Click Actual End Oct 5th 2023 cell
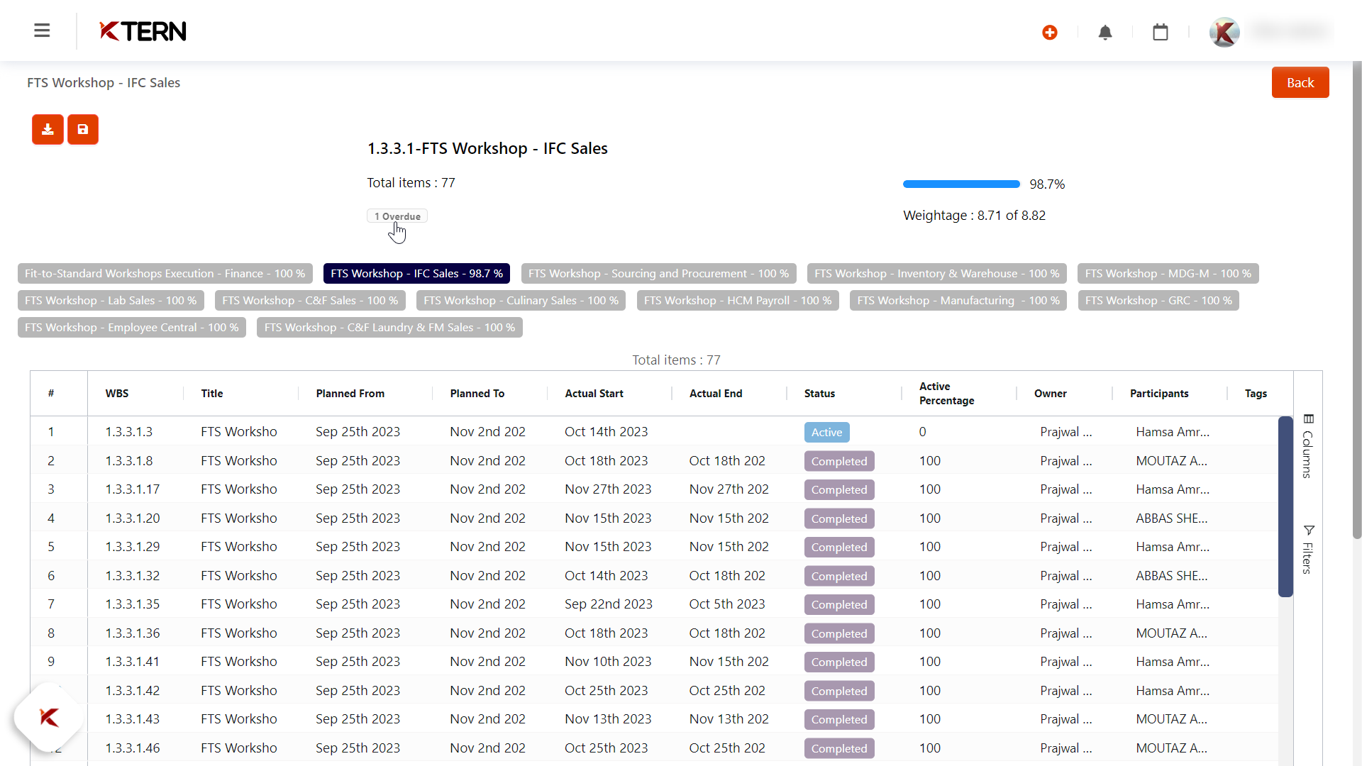 tap(727, 604)
